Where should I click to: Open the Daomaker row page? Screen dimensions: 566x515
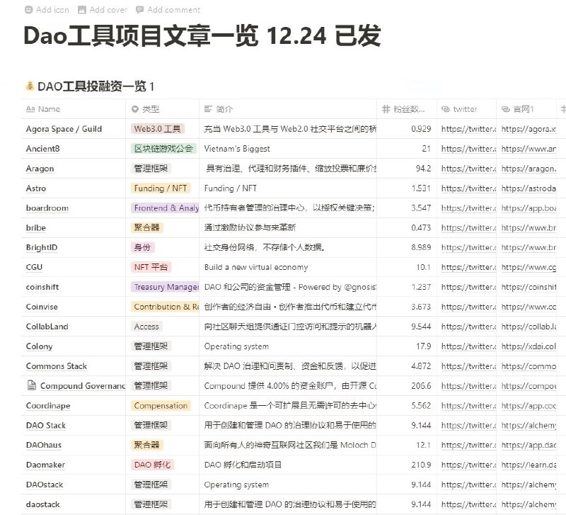point(45,465)
